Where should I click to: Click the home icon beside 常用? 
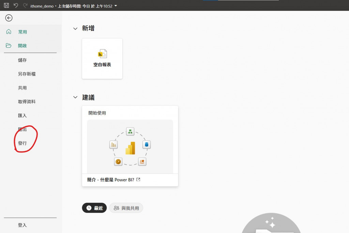9,32
